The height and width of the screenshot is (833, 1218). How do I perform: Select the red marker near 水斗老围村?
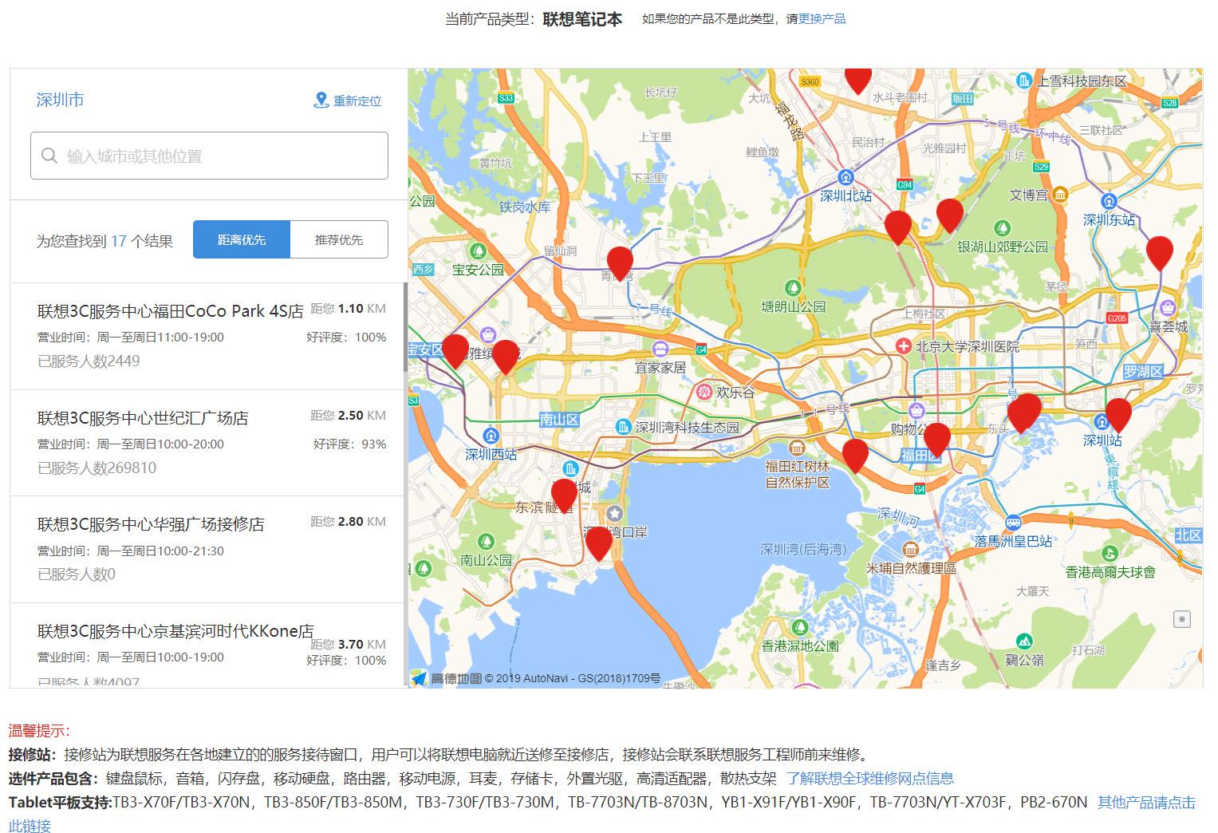point(857,80)
